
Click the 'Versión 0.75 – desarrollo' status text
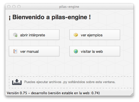(27, 93)
